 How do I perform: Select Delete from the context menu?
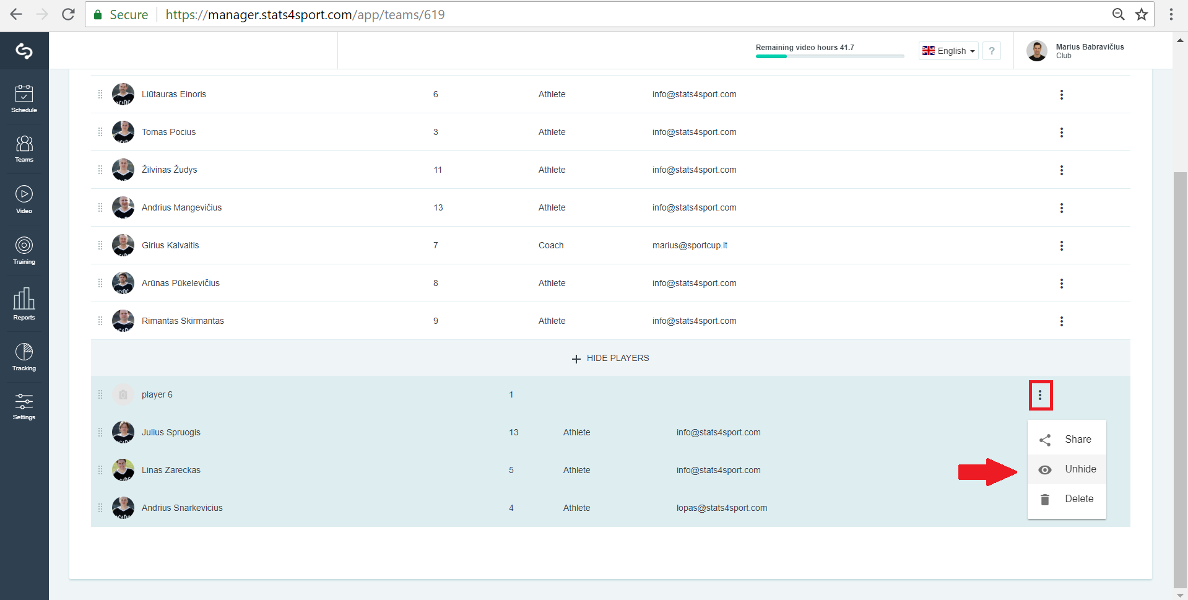click(x=1067, y=499)
